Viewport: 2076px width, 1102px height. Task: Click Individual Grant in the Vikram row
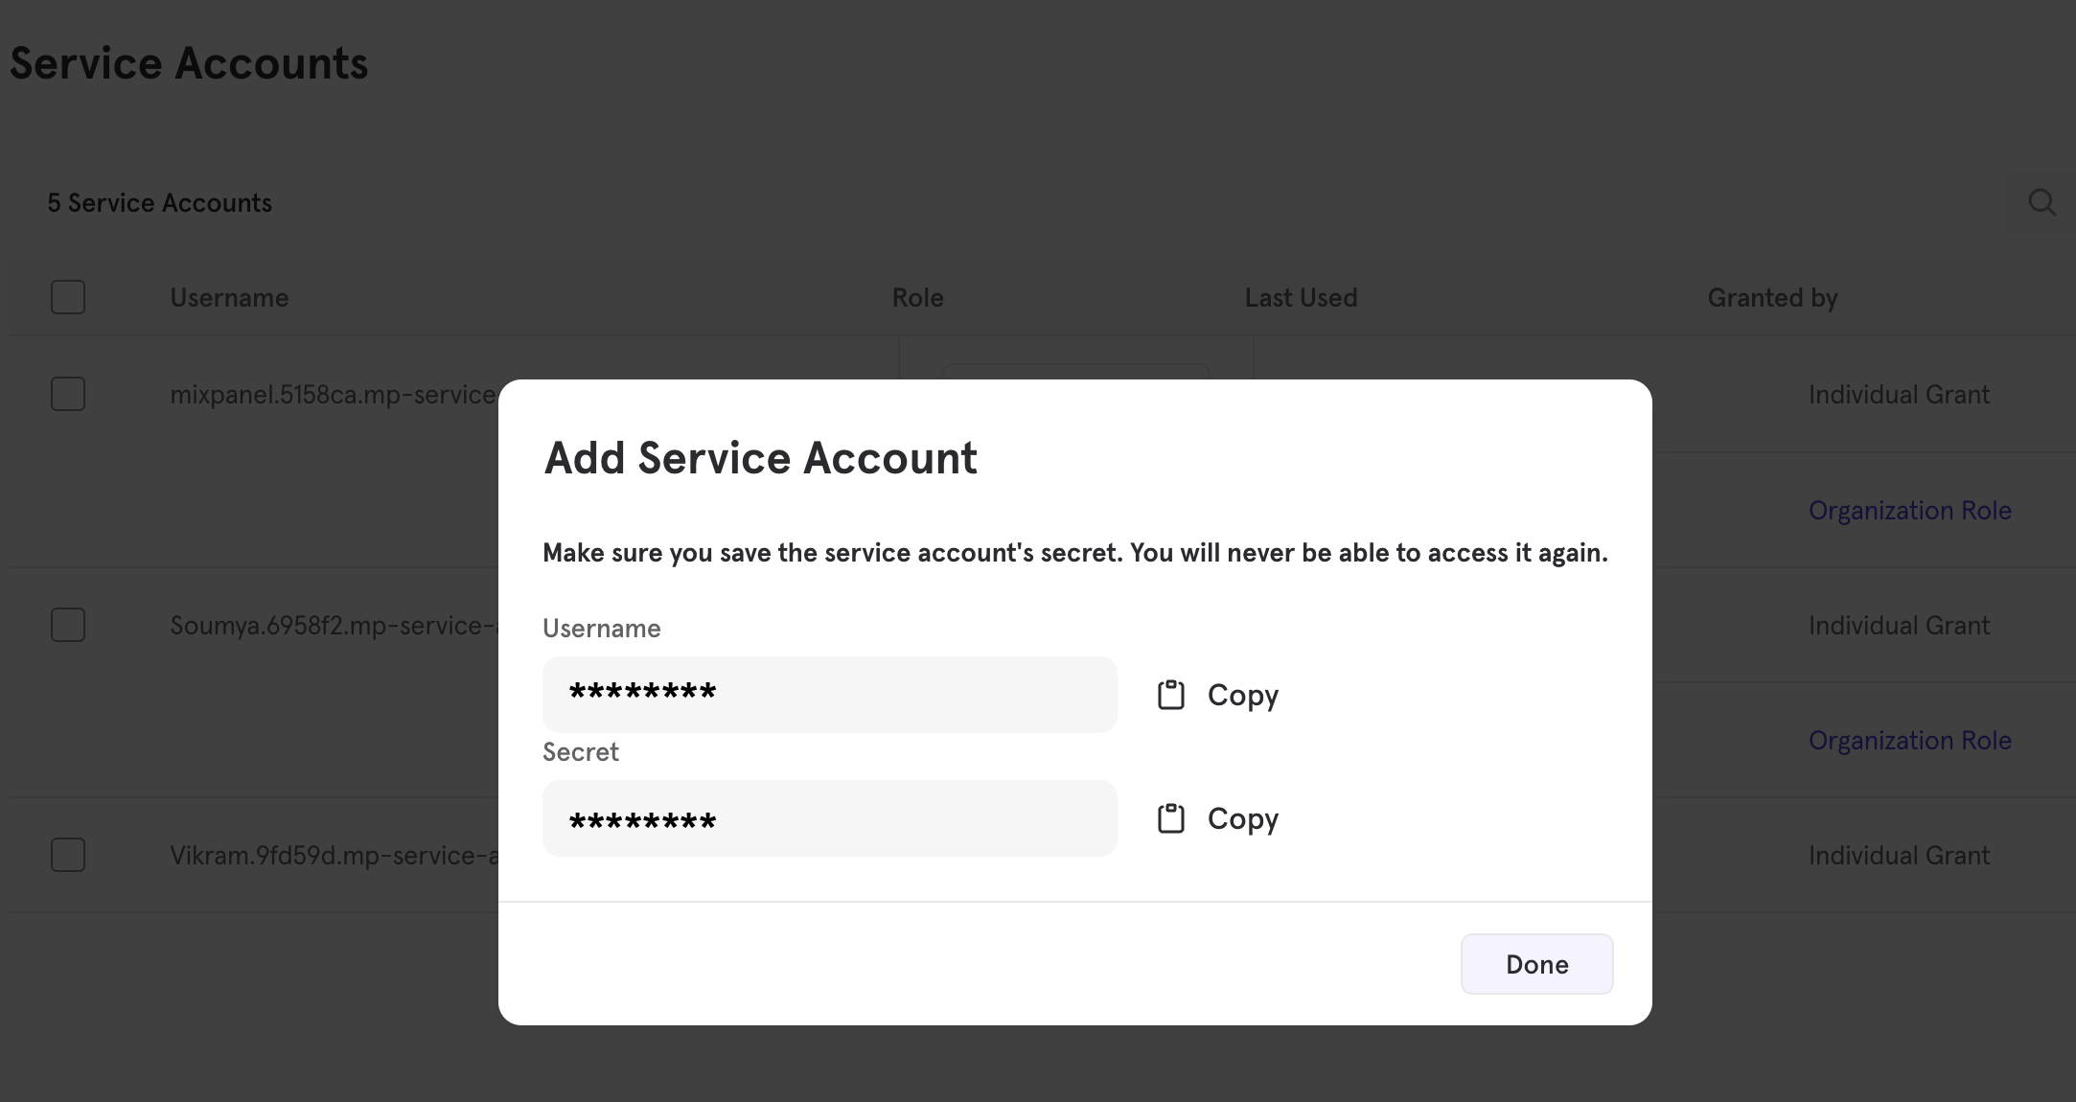click(x=1899, y=856)
